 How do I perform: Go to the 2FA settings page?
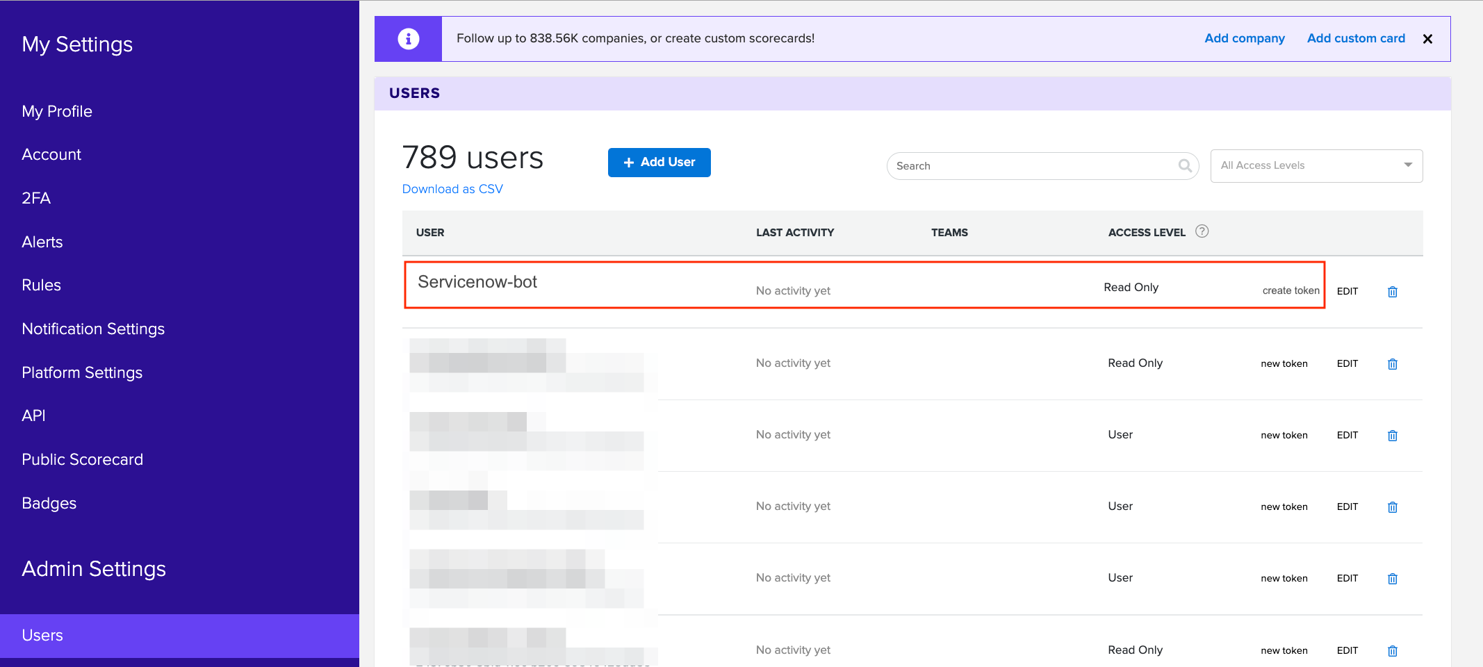(x=36, y=198)
